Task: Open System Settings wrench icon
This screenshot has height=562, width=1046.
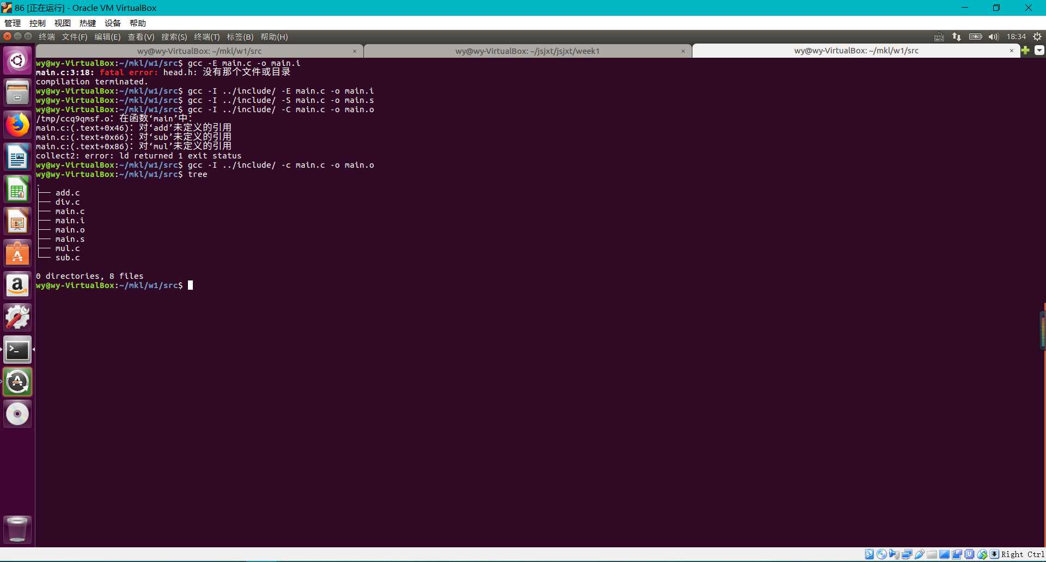Action: 17,317
